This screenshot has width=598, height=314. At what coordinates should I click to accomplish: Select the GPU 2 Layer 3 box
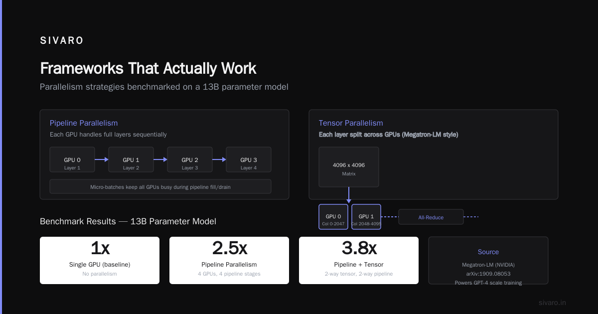coord(190,159)
